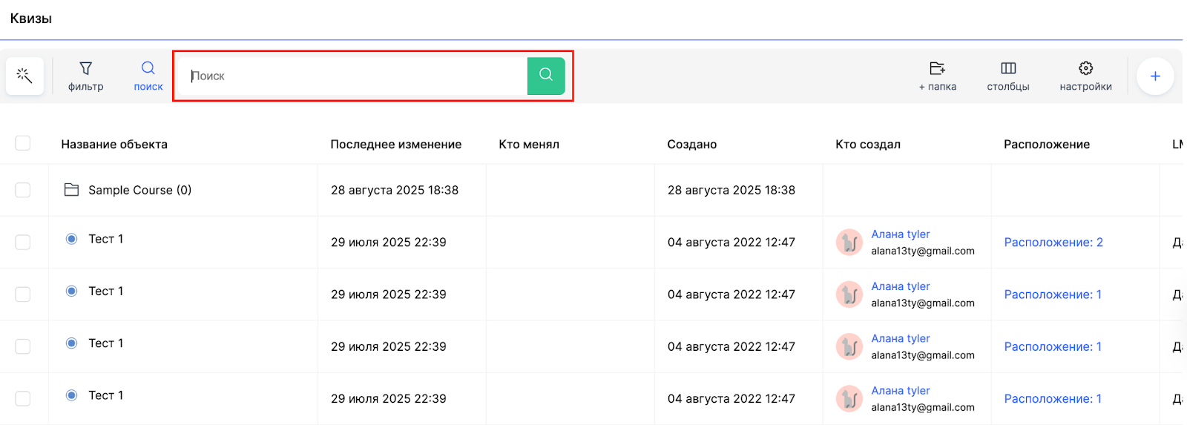1187x425 pixels.
Task: Add a new folder with + папка
Action: (x=937, y=76)
